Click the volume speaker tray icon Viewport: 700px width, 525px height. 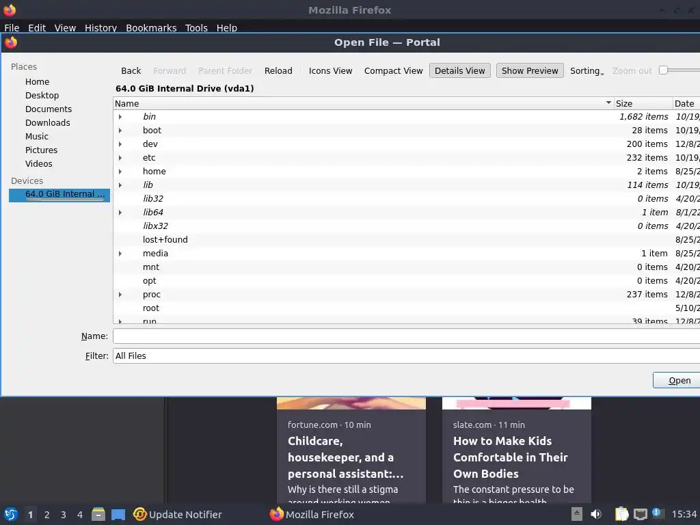click(596, 514)
